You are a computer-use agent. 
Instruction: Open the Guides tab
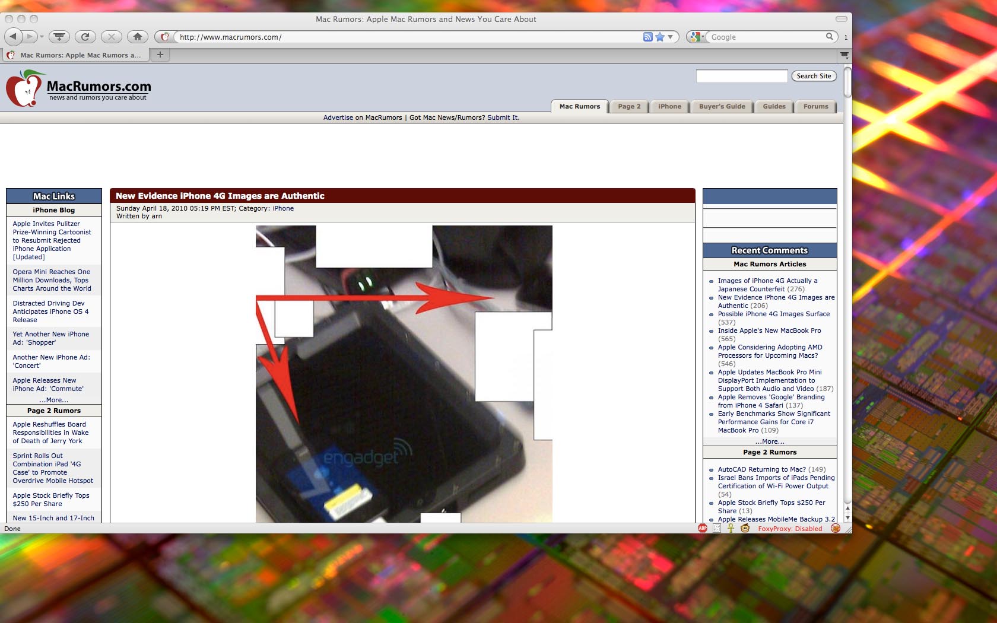pyautogui.click(x=774, y=106)
